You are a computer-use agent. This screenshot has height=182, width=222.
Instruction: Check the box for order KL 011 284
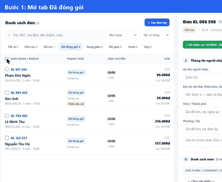click(x=7, y=69)
